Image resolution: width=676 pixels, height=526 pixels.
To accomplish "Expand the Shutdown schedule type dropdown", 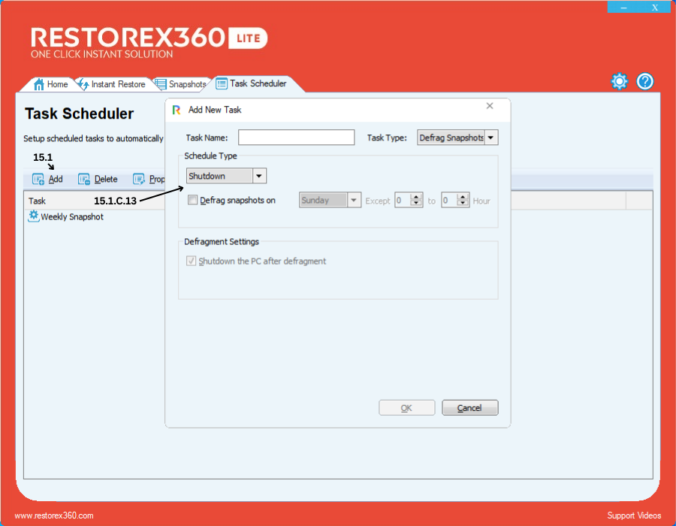I will coord(258,177).
